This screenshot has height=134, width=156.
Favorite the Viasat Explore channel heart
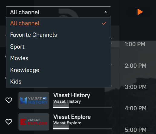[9, 122]
